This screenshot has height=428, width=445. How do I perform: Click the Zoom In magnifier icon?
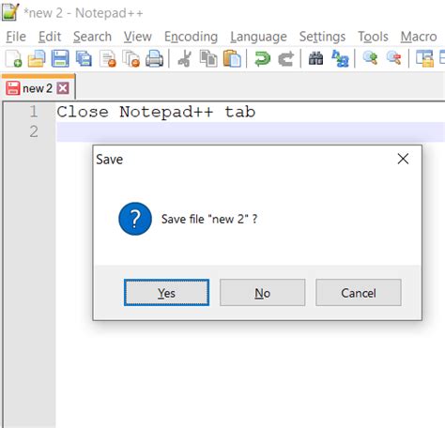370,58
